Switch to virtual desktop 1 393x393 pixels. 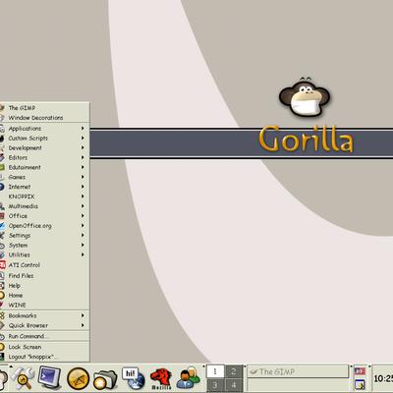click(215, 371)
